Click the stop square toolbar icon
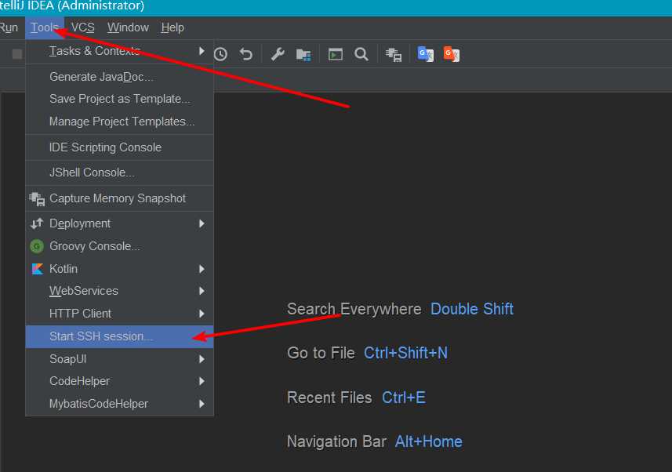The width and height of the screenshot is (672, 472). (x=17, y=54)
